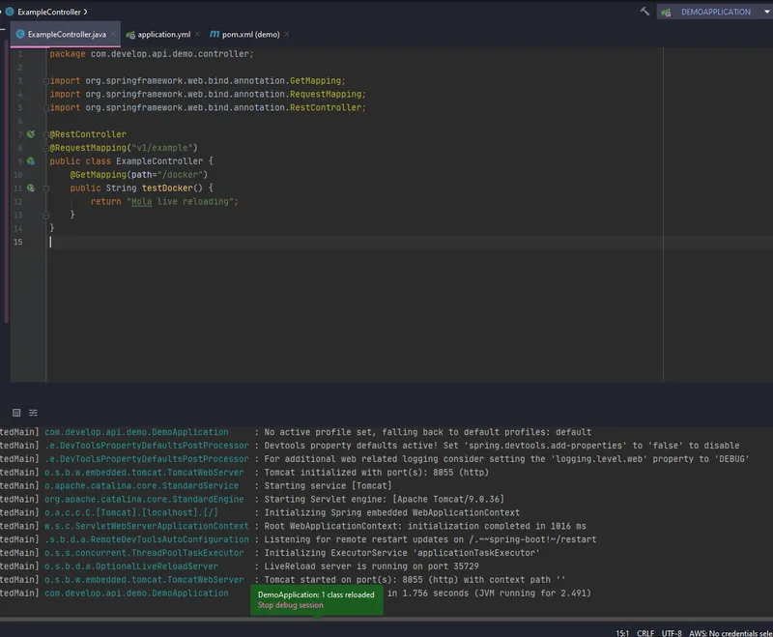Click the "v1/example" string in @RequestMapping
The image size is (773, 637).
tap(160, 148)
